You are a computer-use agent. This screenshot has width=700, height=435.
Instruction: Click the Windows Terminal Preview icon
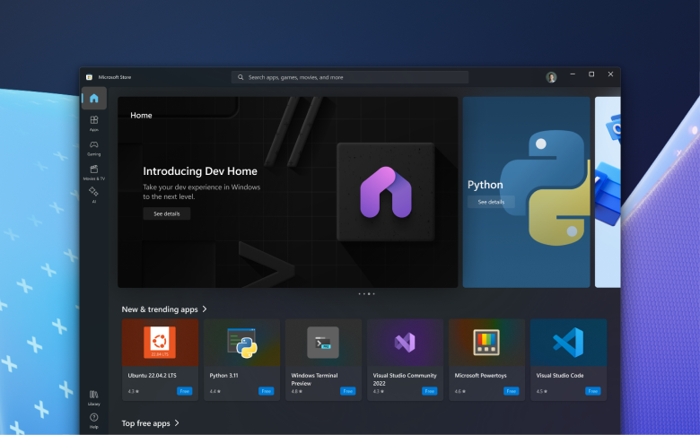(x=323, y=343)
